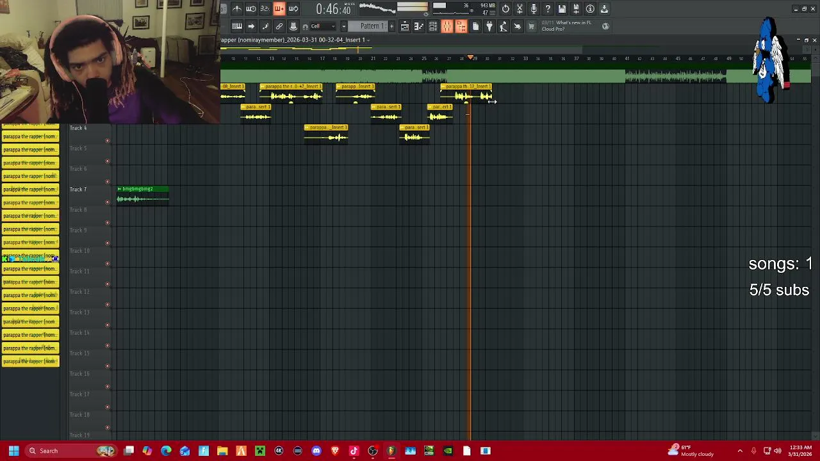820x461 pixels.
Task: Mute Track 7 using its dot
Action: [107, 202]
